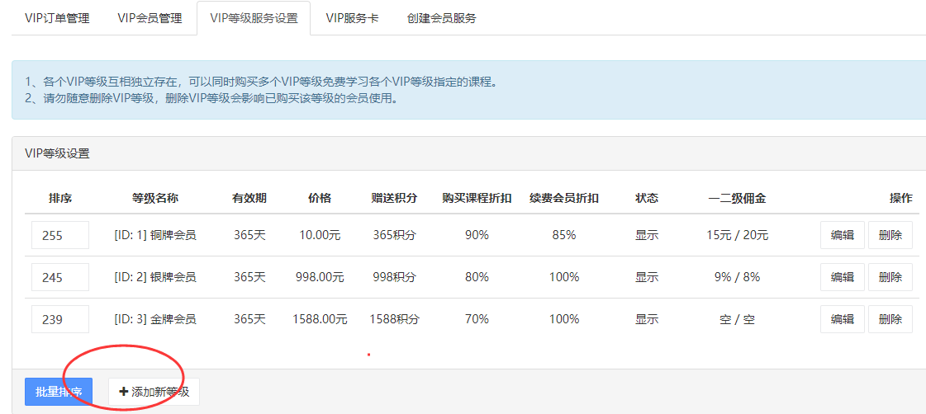The width and height of the screenshot is (926, 414).
Task: Click the [ID: 1] 铜牌会员 name cell
Action: [x=155, y=235]
